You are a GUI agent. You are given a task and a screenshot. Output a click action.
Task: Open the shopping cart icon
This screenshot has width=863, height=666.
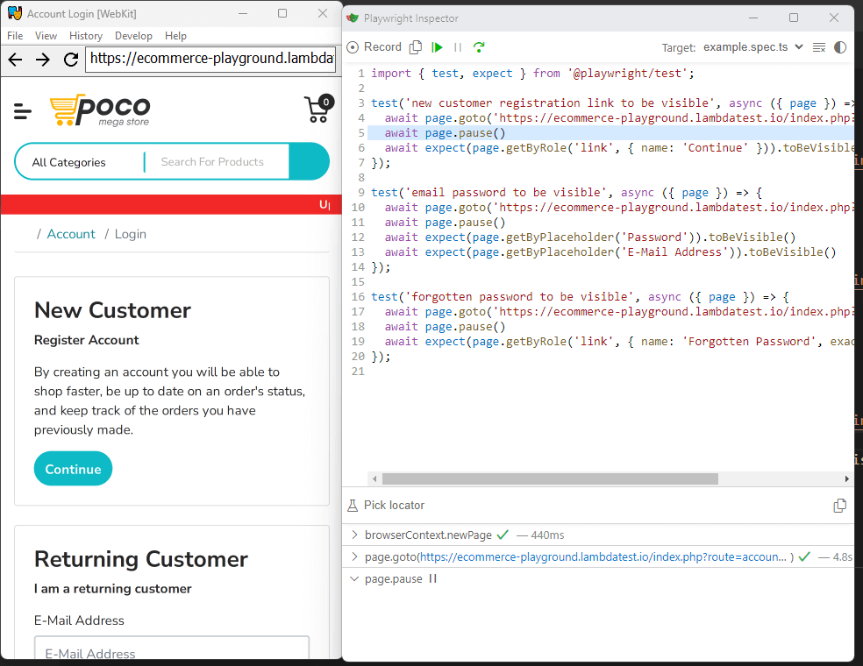[x=317, y=110]
